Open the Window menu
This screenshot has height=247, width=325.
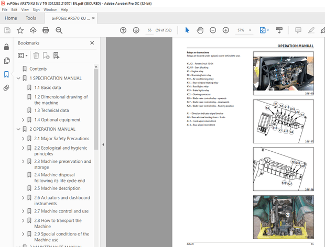[x=50, y=10]
